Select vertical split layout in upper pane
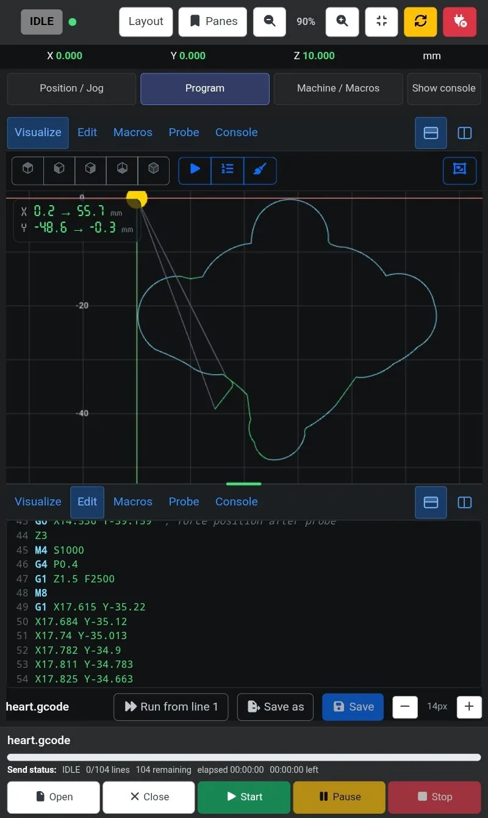The width and height of the screenshot is (488, 818). 465,133
